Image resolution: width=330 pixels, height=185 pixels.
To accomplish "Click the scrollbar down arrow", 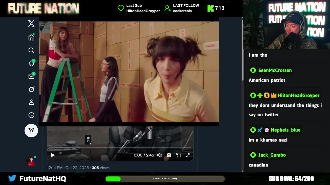I will (242, 171).
